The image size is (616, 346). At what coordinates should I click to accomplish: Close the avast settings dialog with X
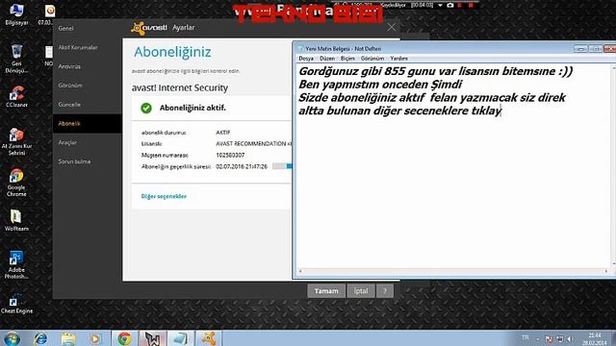(x=392, y=28)
